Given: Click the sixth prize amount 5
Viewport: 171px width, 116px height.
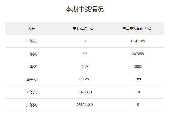Looking at the screenshot, I should [x=138, y=105].
